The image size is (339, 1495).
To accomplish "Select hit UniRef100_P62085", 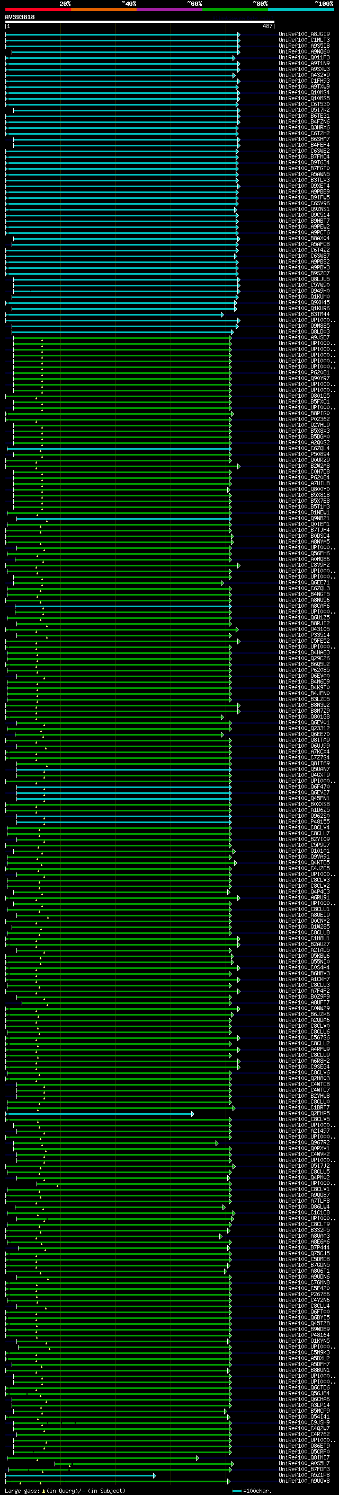I will (x=304, y=670).
